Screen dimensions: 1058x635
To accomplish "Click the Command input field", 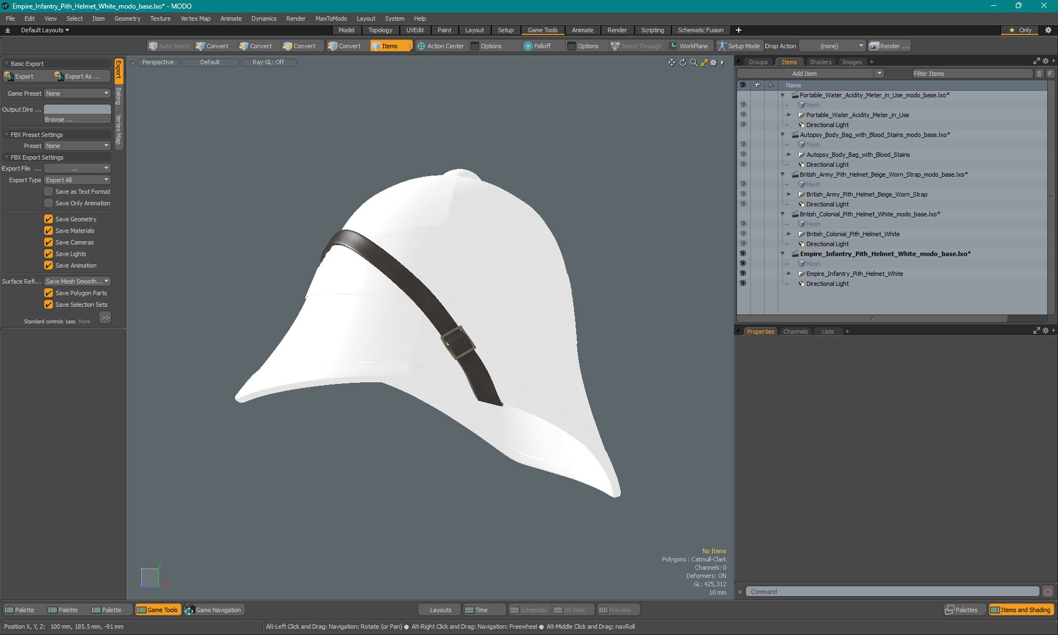I will tap(892, 591).
